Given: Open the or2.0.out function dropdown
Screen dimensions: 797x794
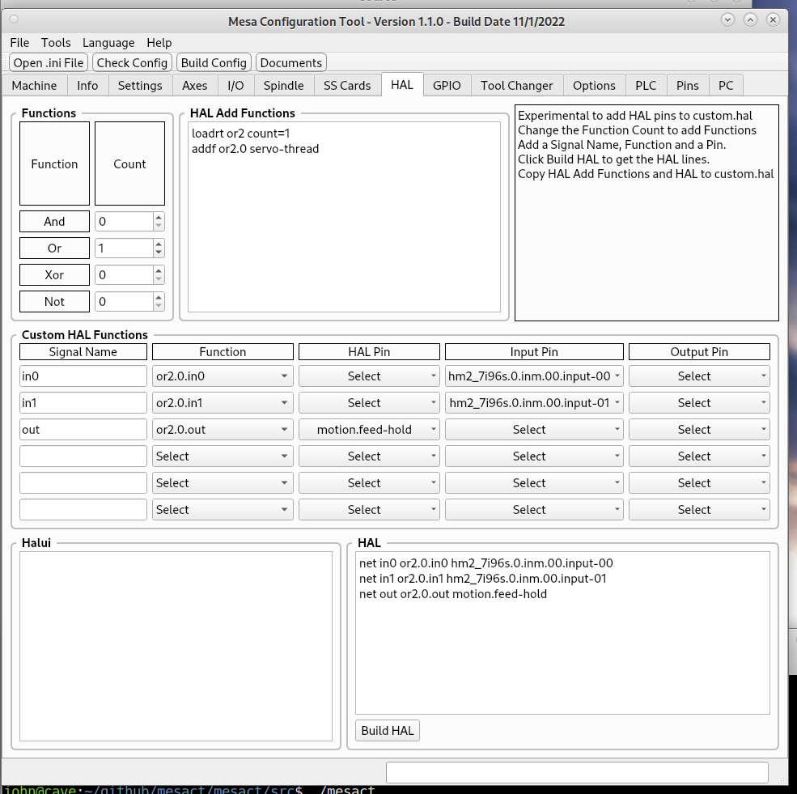Looking at the screenshot, I should [x=223, y=430].
